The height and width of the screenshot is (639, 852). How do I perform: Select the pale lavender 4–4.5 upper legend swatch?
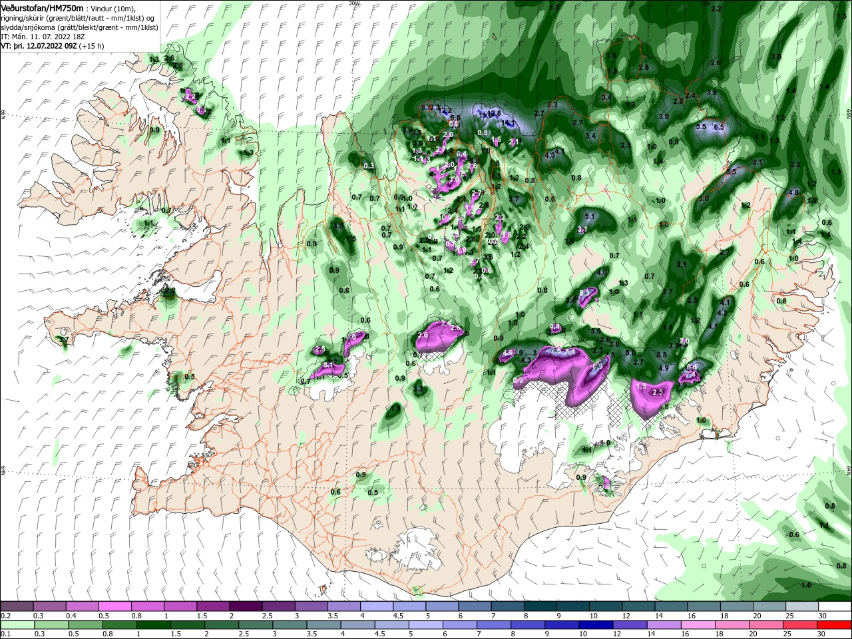click(x=377, y=606)
